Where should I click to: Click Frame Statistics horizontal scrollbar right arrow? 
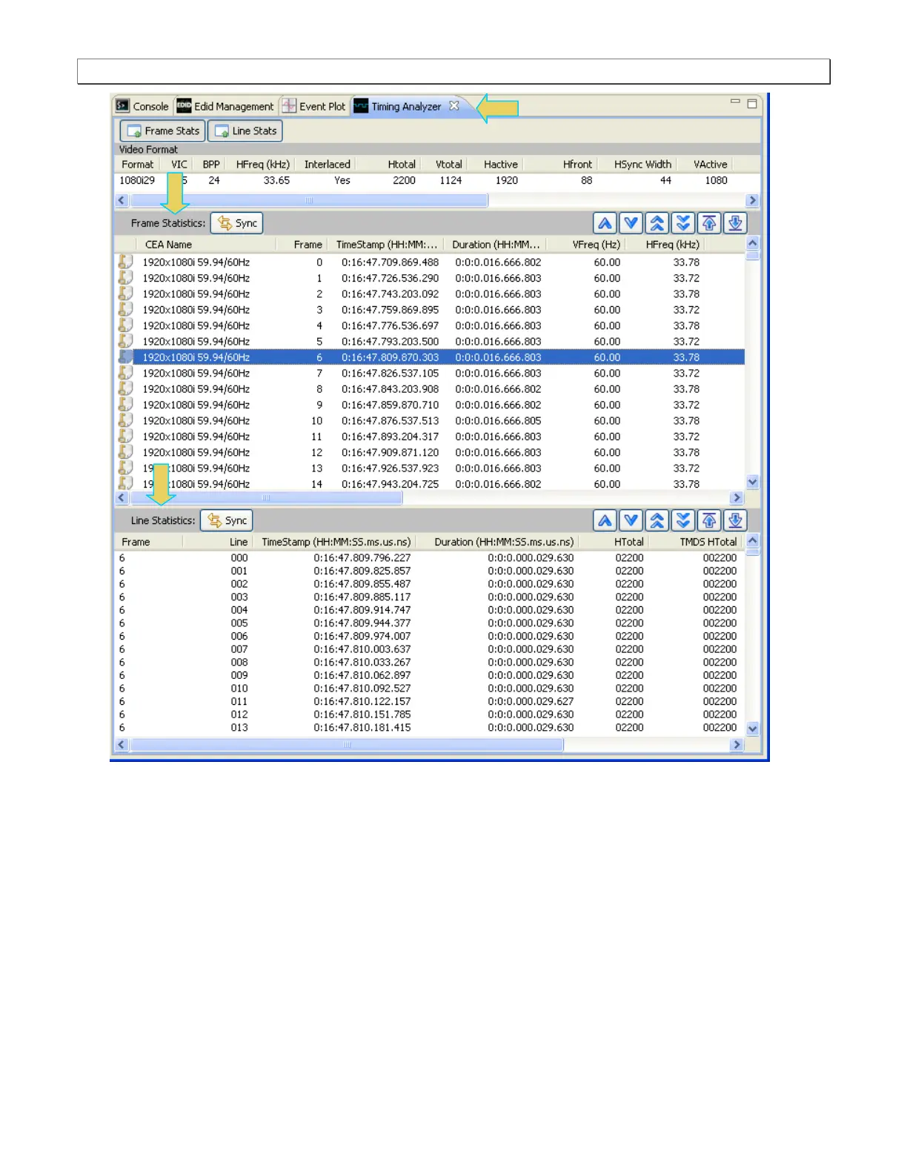pyautogui.click(x=737, y=498)
